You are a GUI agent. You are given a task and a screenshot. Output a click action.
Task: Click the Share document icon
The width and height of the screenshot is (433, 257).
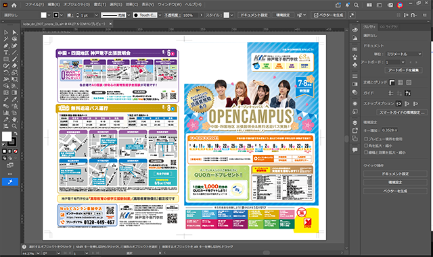pos(338,5)
